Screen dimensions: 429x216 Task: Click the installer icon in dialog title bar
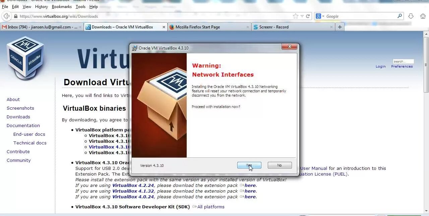pos(135,48)
